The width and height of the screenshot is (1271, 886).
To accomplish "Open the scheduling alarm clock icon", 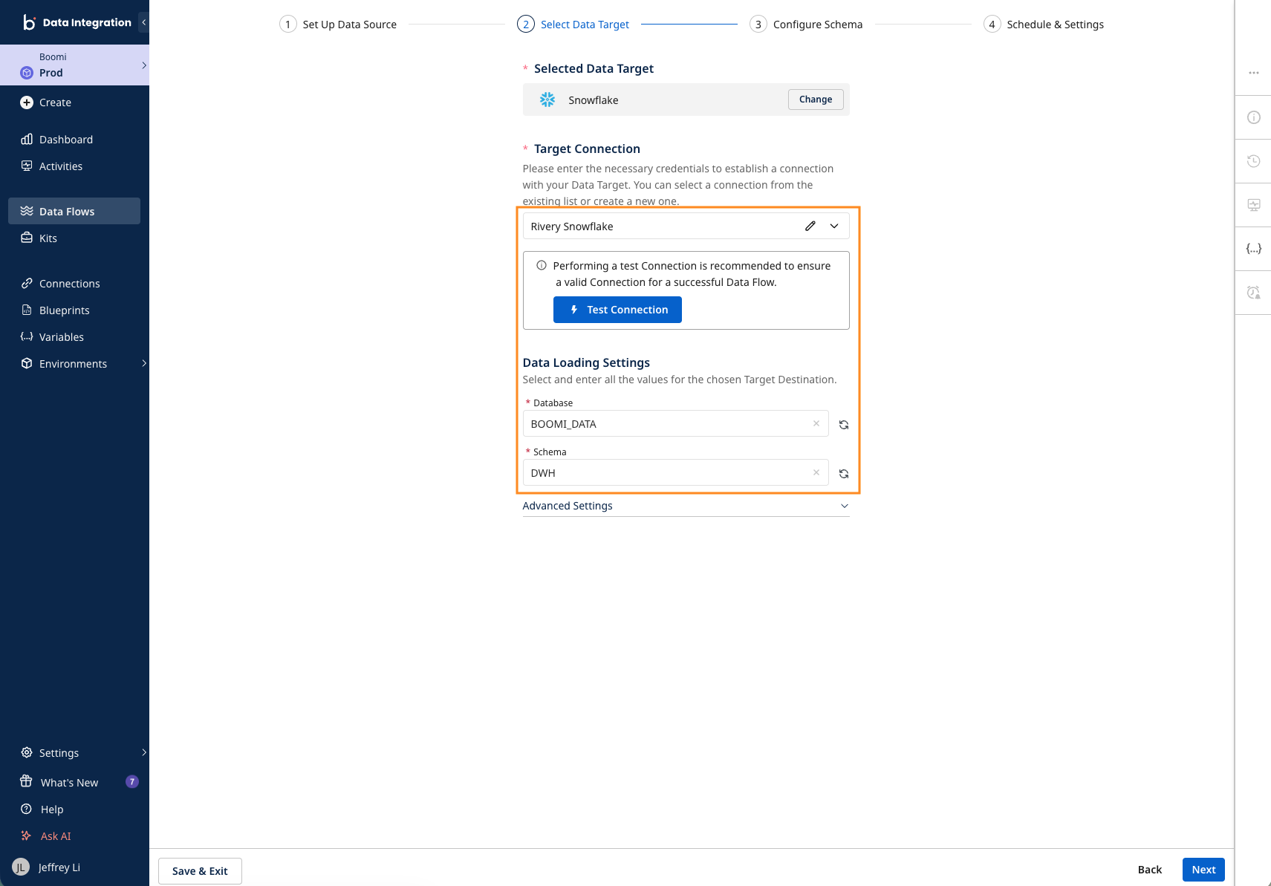I will coord(1254,293).
